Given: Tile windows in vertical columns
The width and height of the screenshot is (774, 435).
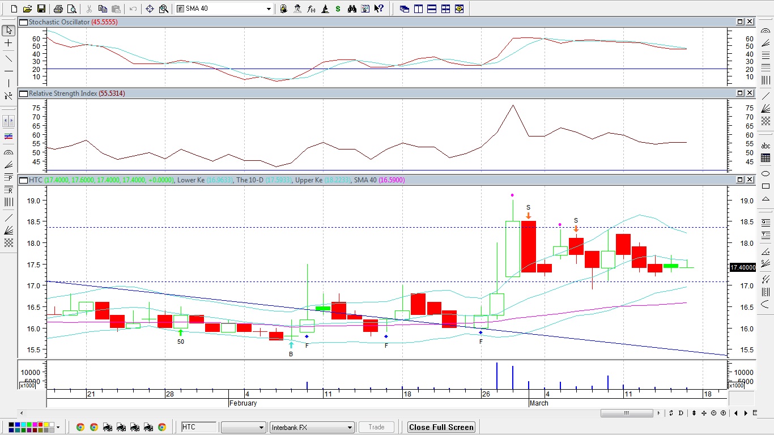Looking at the screenshot, I should pyautogui.click(x=418, y=9).
